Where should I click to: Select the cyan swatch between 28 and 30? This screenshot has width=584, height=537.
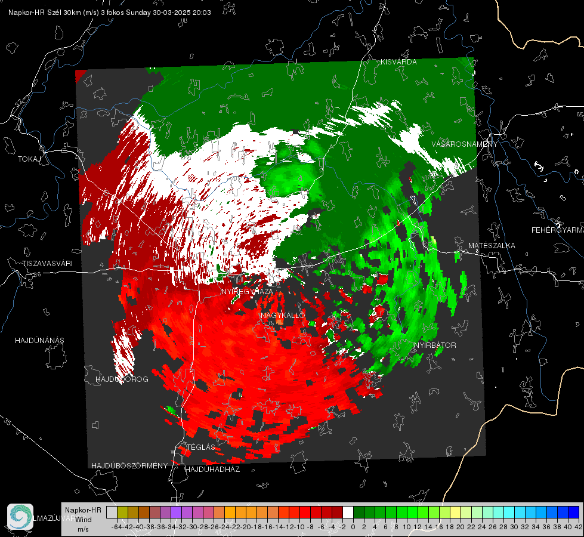coord(509,512)
